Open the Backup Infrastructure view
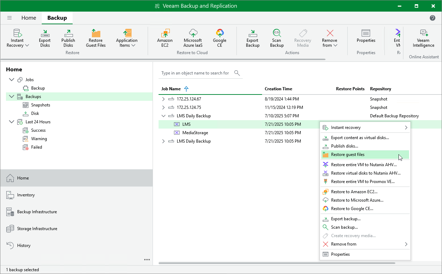This screenshot has width=442, height=274. coord(37,212)
